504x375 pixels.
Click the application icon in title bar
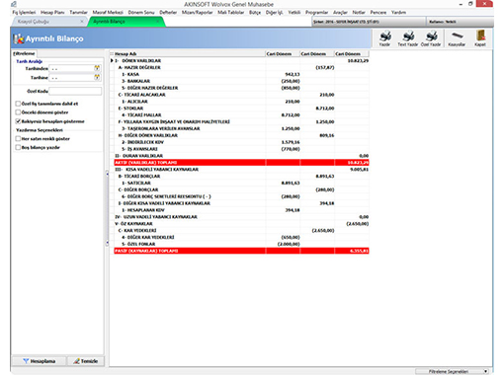click(x=14, y=4)
